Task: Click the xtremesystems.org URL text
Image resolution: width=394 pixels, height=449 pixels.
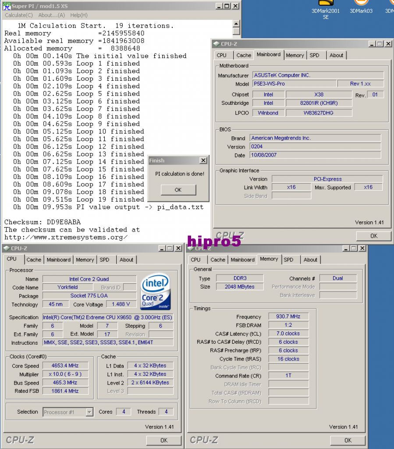Action: click(x=66, y=237)
